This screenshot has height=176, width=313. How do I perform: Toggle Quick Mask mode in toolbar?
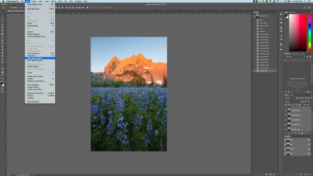click(2, 88)
